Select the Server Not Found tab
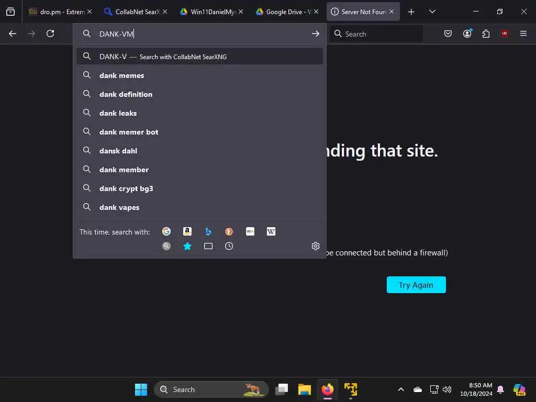The image size is (536, 402). tap(363, 12)
